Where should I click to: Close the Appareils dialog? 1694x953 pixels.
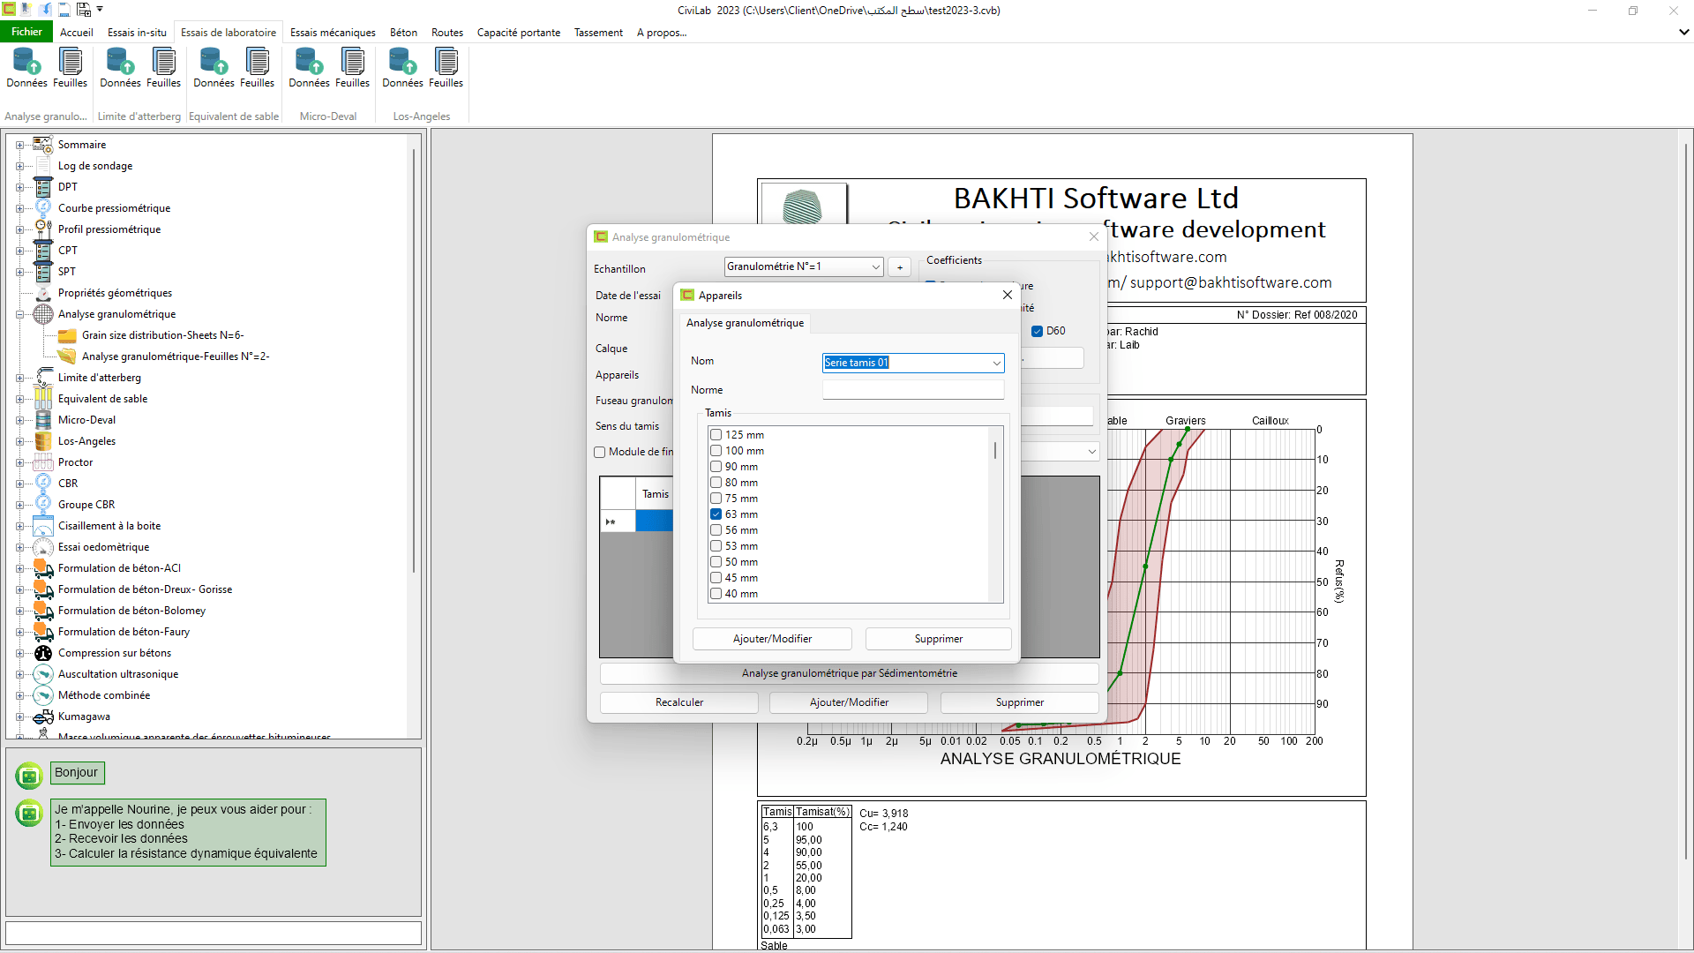(x=1008, y=295)
